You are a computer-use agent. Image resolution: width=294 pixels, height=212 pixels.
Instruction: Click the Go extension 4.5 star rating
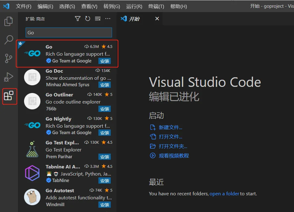pyautogui.click(x=107, y=46)
